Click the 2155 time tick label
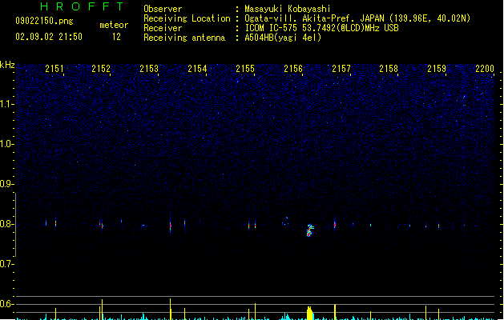The height and width of the screenshot is (320, 504). 245,69
